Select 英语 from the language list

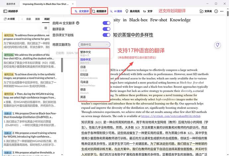[x=94, y=98]
